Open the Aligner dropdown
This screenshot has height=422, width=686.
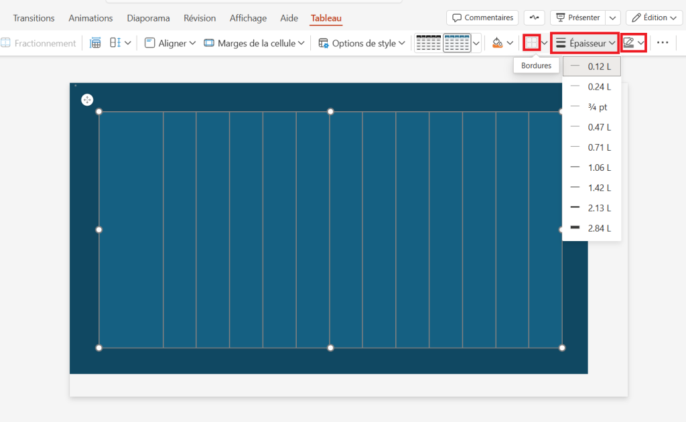169,43
